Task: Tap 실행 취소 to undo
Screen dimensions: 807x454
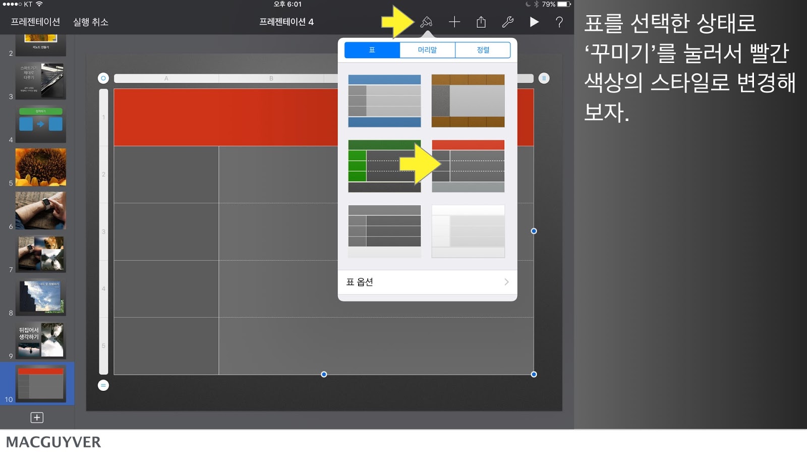Action: pyautogui.click(x=91, y=22)
